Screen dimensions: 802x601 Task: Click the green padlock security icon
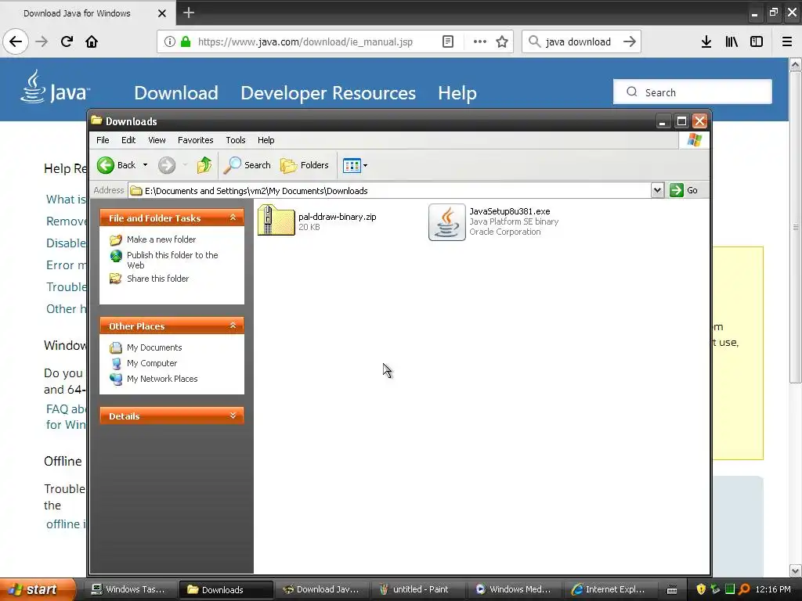point(186,41)
